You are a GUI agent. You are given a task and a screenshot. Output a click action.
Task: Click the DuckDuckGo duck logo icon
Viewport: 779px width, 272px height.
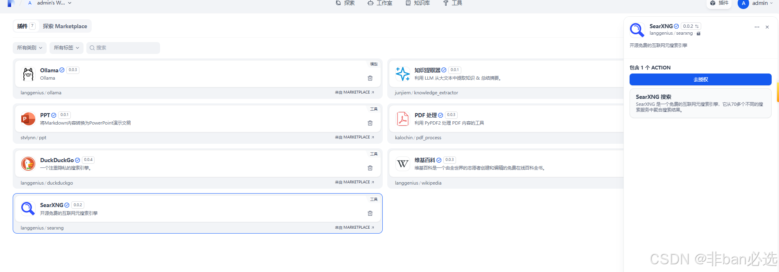28,164
